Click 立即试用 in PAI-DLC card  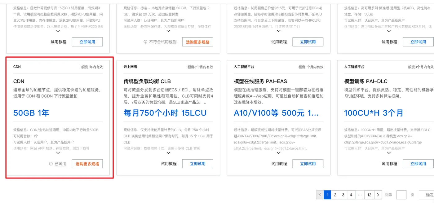click(x=418, y=164)
